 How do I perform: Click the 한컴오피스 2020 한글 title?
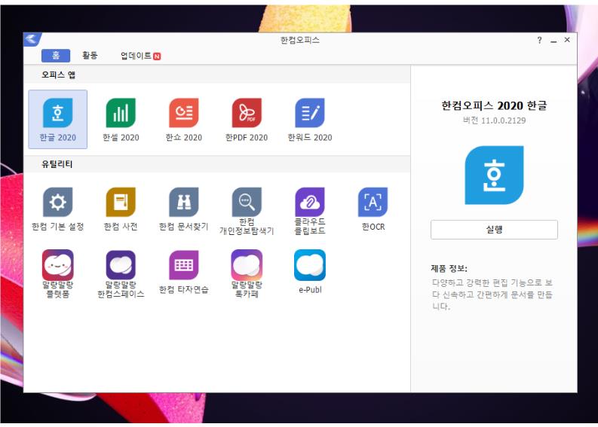(x=494, y=105)
